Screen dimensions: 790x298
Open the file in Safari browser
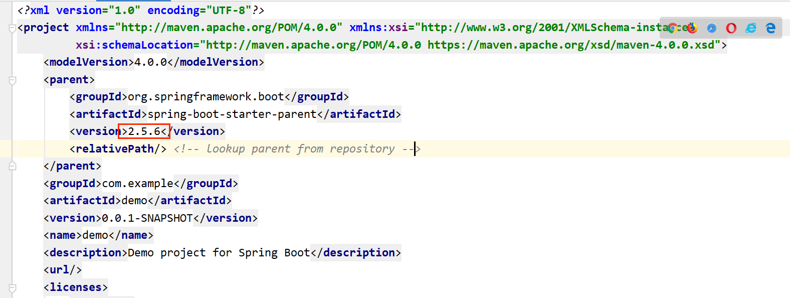coord(712,28)
